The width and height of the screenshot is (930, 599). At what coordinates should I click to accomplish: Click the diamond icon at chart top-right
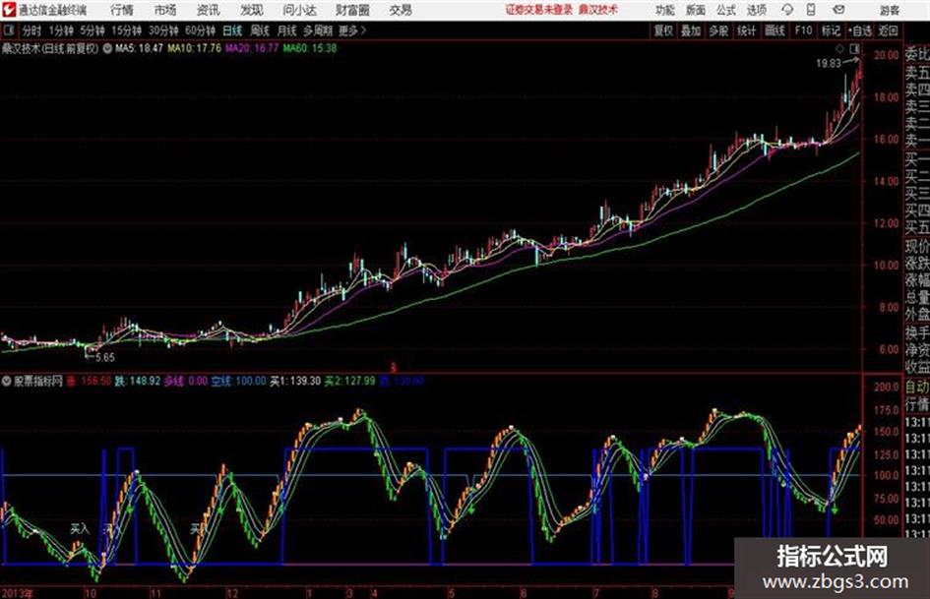pos(839,48)
